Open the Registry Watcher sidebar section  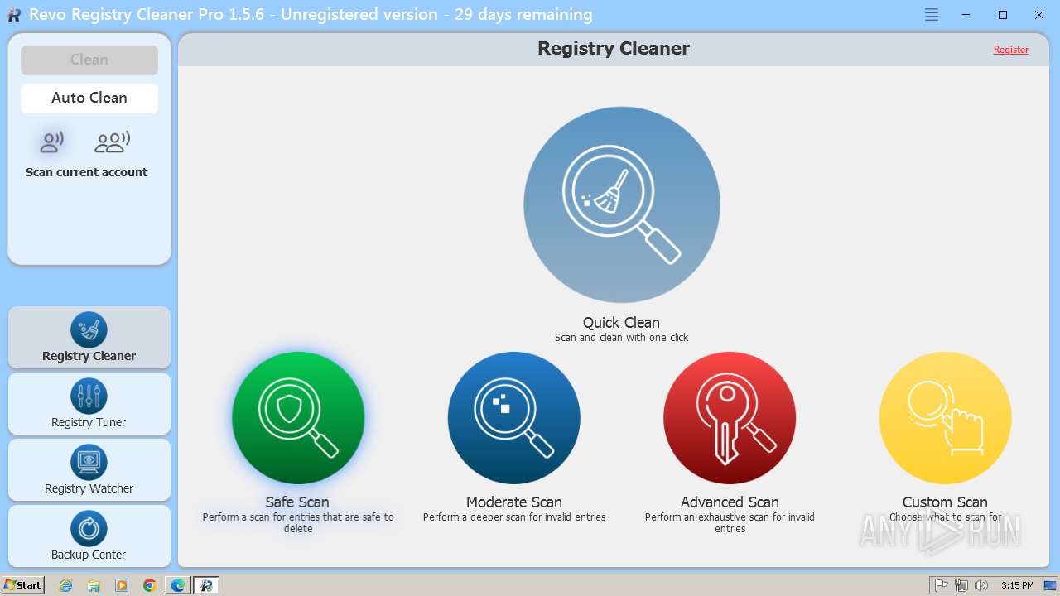[x=89, y=470]
